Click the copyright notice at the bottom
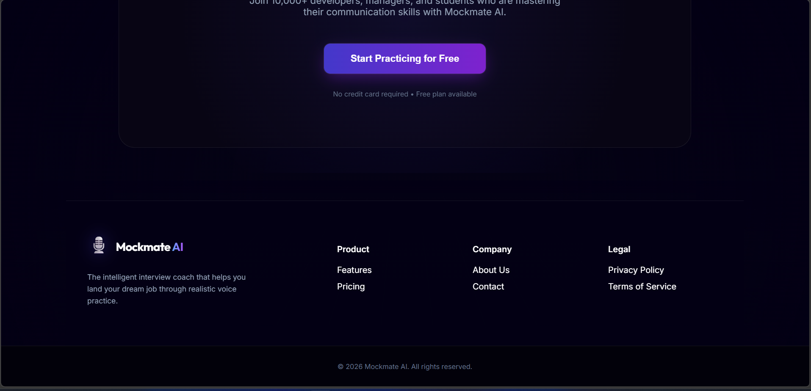 coord(404,366)
